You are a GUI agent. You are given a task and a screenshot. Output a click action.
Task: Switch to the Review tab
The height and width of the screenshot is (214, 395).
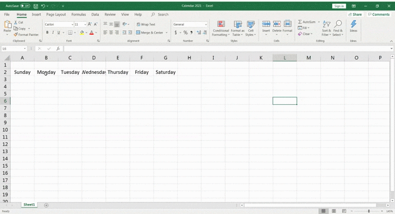tap(110, 15)
